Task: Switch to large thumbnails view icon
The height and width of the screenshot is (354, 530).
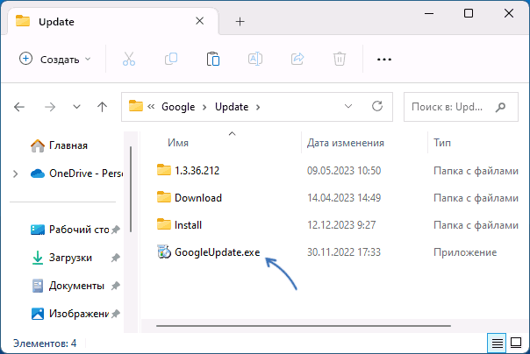Action: [x=516, y=343]
